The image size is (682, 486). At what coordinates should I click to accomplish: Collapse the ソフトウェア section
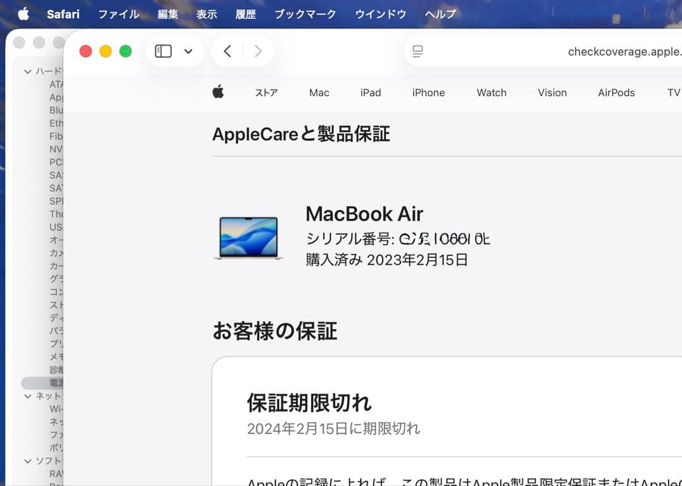pos(27,461)
